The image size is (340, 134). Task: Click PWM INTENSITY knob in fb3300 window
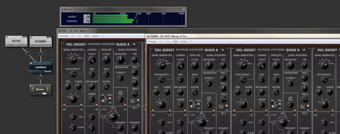[73, 74]
